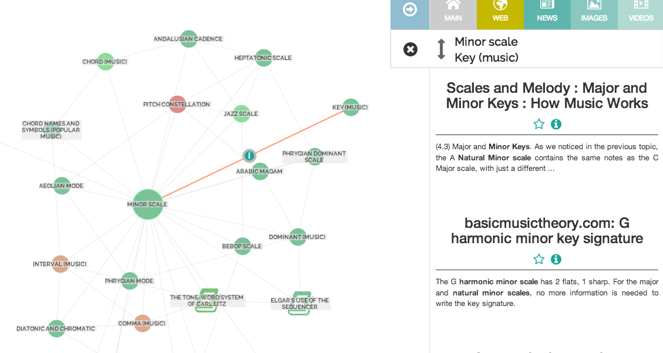Expand the Tone-Word System of Carl Eitz node

(207, 300)
